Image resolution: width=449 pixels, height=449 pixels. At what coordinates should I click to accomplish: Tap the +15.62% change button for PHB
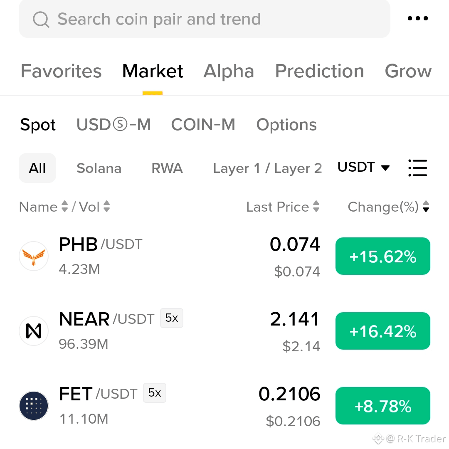coord(383,256)
